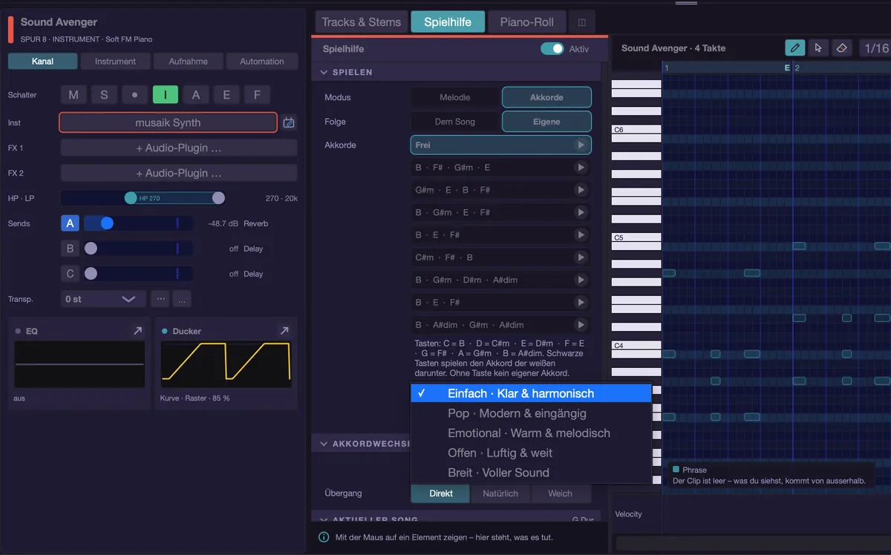Toggle the M mute switch

73,95
